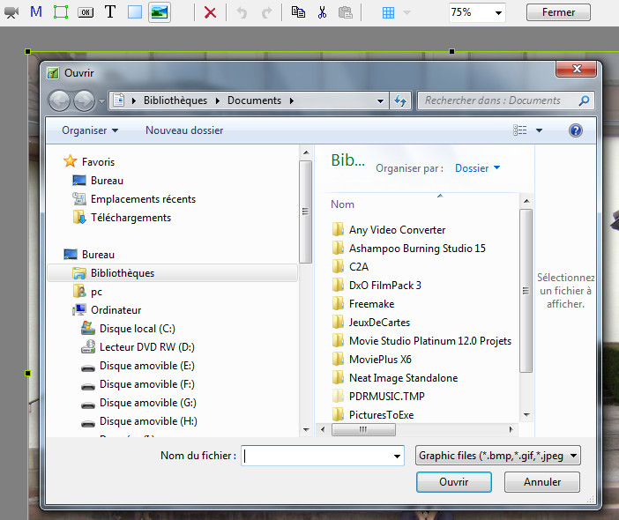Image resolution: width=619 pixels, height=520 pixels.
Task: Click the red X delete icon
Action: coord(210,12)
